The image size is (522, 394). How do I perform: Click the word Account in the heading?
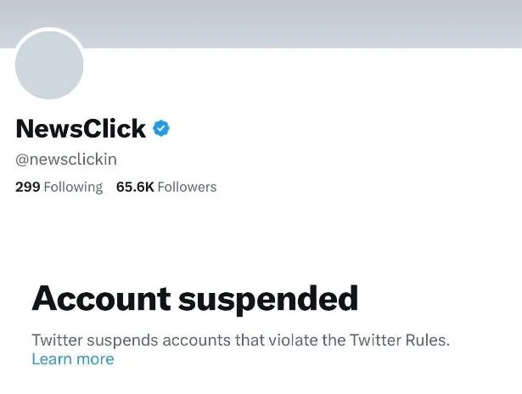point(99,299)
